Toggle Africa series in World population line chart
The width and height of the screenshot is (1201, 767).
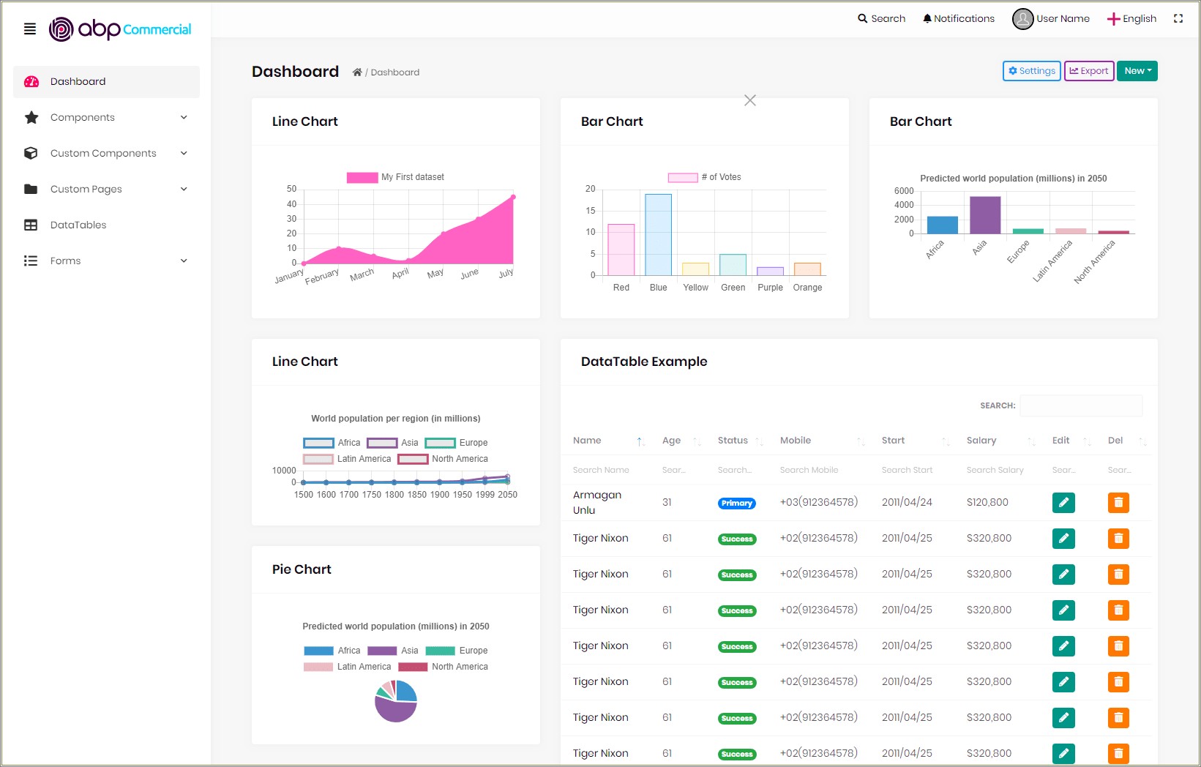click(x=332, y=443)
